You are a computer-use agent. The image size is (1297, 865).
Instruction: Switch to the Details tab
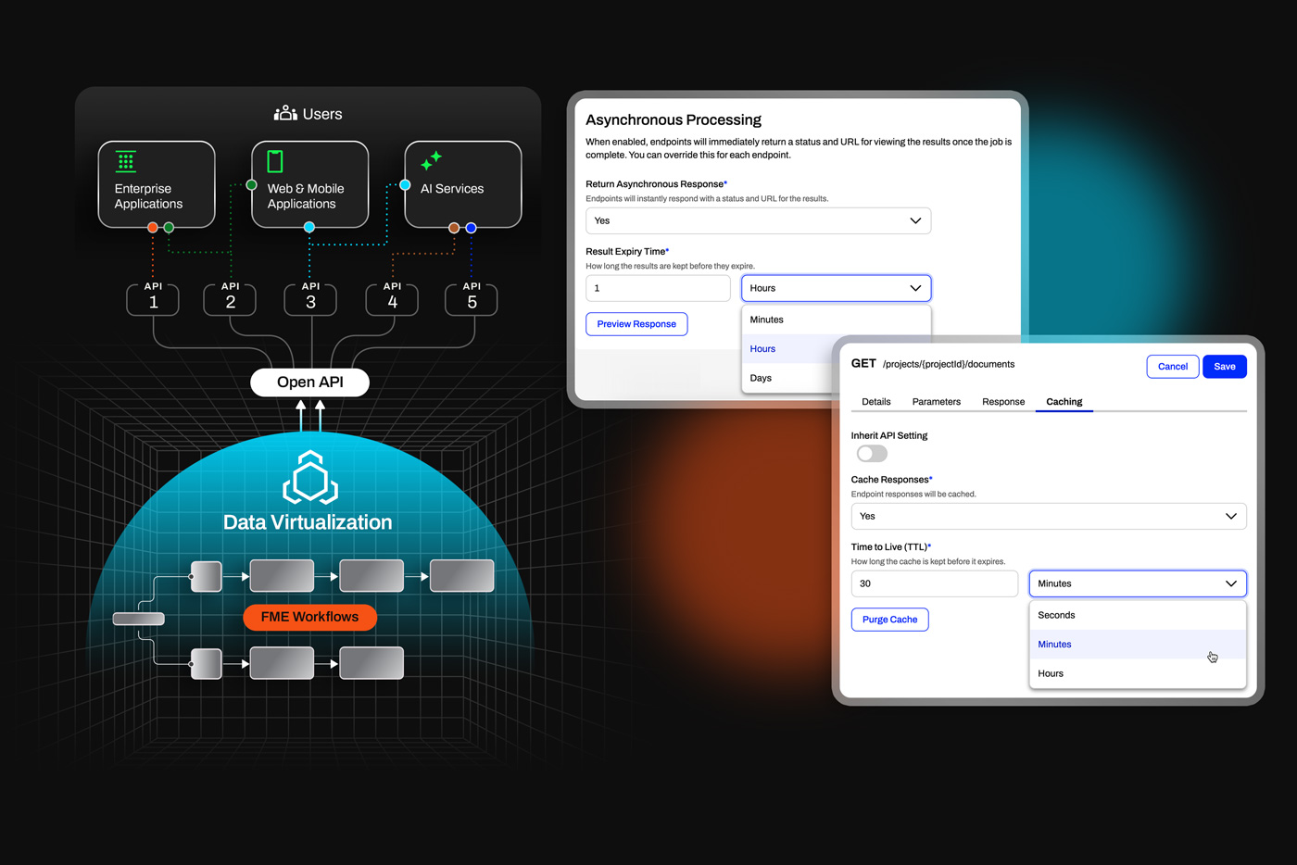[x=876, y=402]
